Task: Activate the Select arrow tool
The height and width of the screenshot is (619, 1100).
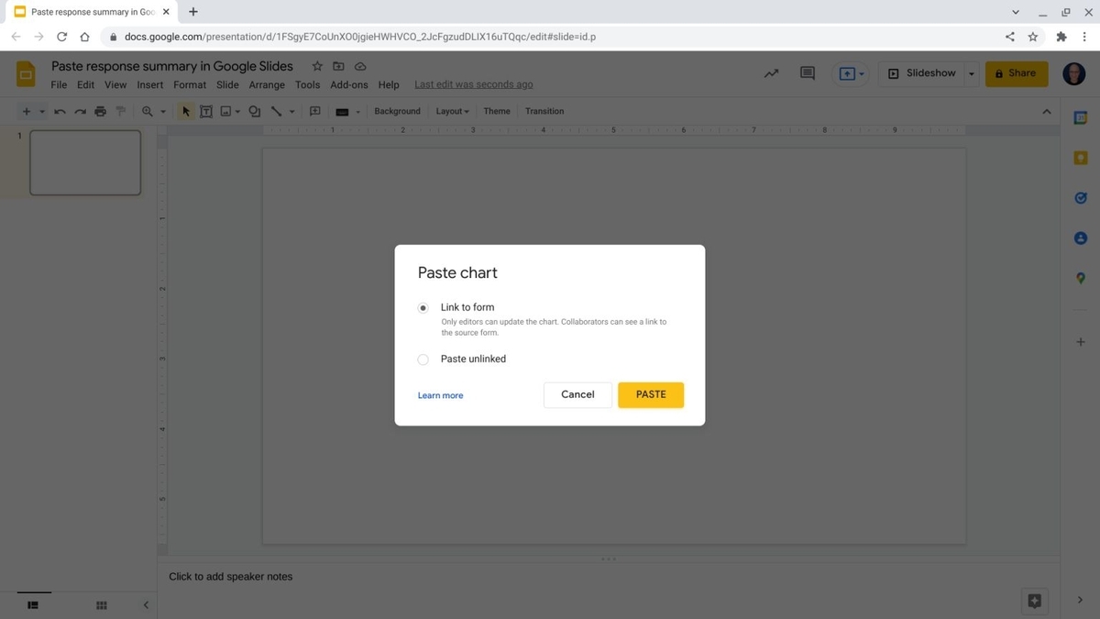Action: click(x=185, y=111)
